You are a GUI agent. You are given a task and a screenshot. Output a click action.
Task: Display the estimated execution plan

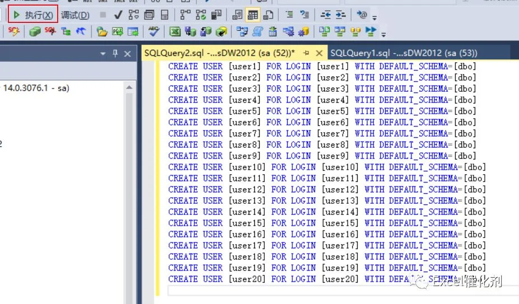pyautogui.click(x=134, y=15)
